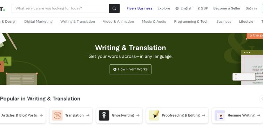Click Sign in link
263x131 pixels.
pos(251,8)
